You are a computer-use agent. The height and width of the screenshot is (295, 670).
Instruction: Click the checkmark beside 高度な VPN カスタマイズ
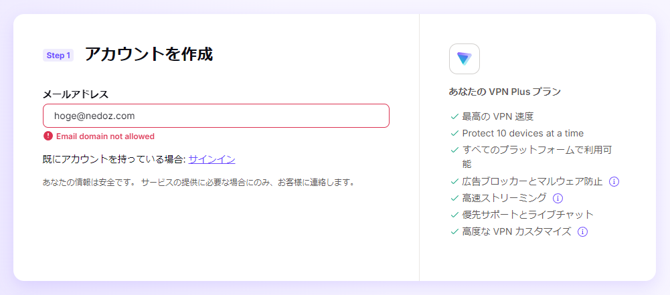[454, 232]
